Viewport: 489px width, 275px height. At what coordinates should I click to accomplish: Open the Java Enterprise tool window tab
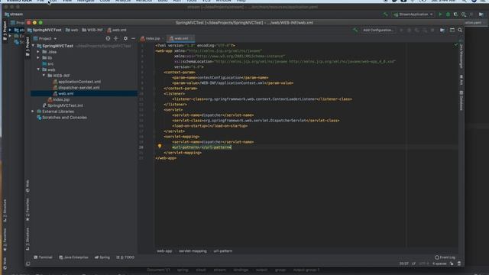point(73,257)
